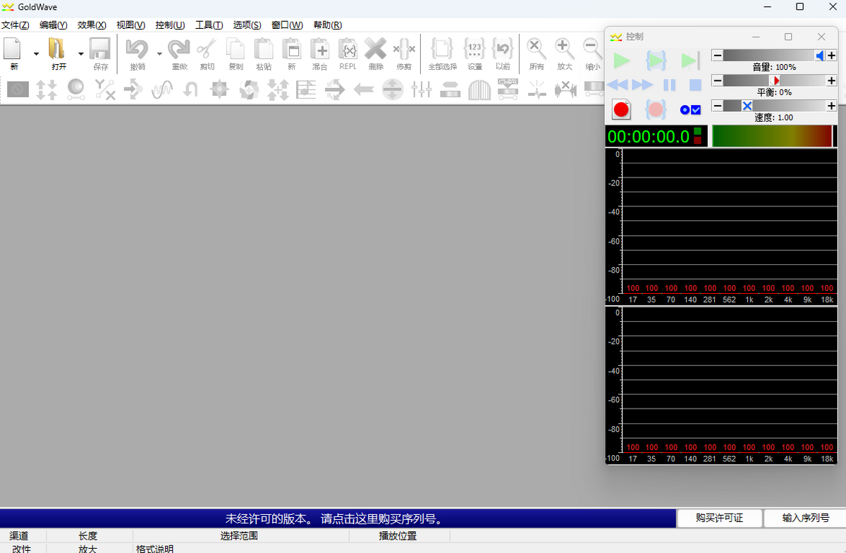Image resolution: width=846 pixels, height=553 pixels.
Task: Click the 音量 volume slider track
Action: [x=768, y=56]
